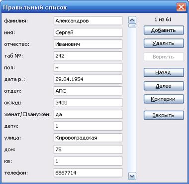Open the Критерии search criteria
This screenshot has width=189, height=184.
coord(164,99)
